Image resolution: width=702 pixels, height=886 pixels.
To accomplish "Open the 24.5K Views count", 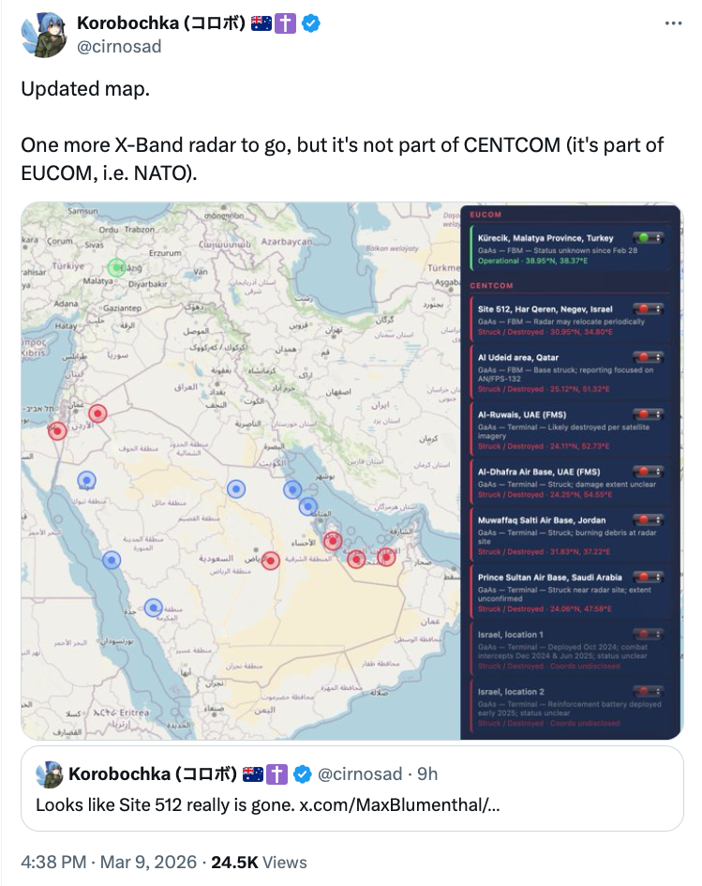I will [x=259, y=862].
